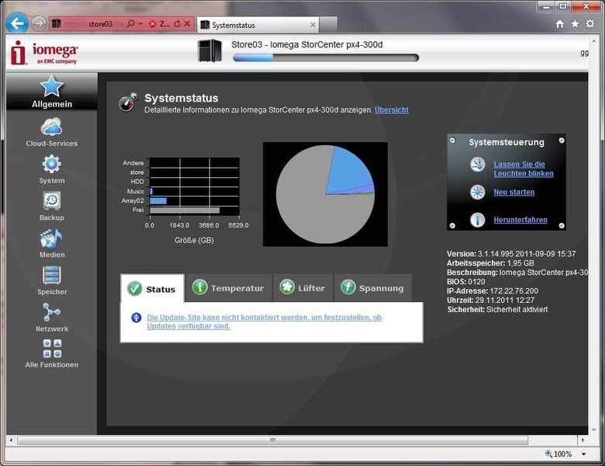
Task: Click the blinking lights icon
Action: coord(477,165)
